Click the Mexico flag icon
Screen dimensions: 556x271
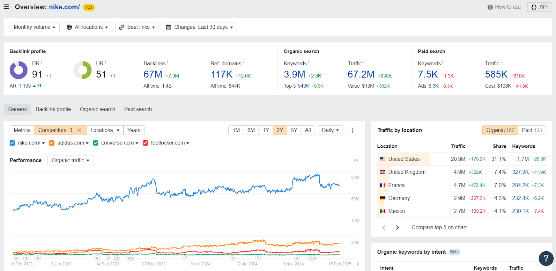tap(383, 211)
